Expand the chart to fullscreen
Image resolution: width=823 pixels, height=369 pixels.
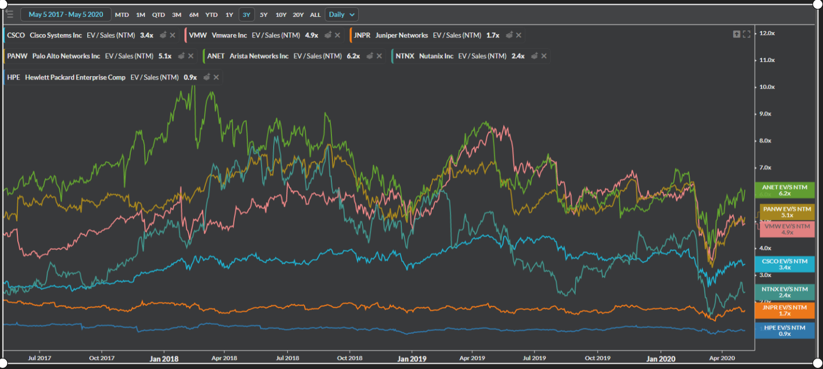pyautogui.click(x=746, y=34)
